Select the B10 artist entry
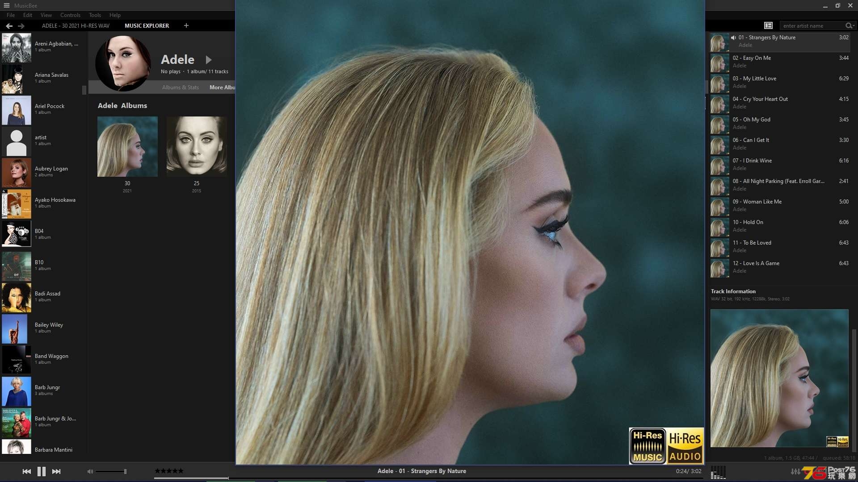The width and height of the screenshot is (858, 482). click(41, 266)
